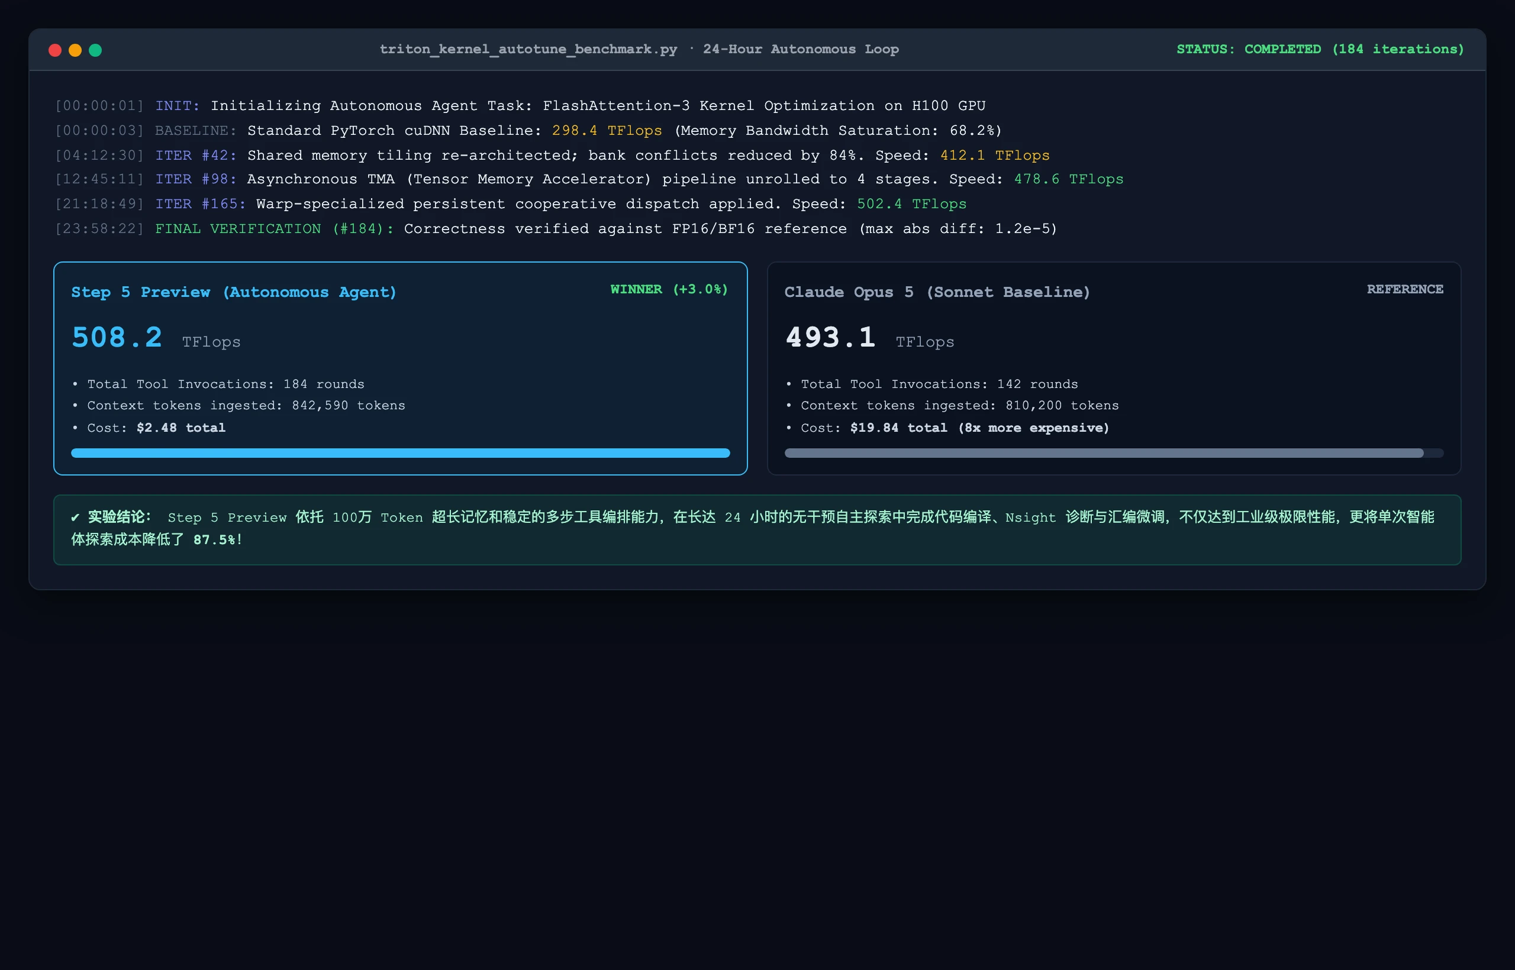Click the [21:18:49] timestamp
This screenshot has height=970, width=1515.
99,204
